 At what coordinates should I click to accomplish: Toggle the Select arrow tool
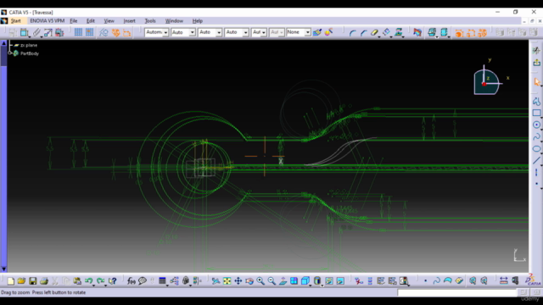pos(537,82)
